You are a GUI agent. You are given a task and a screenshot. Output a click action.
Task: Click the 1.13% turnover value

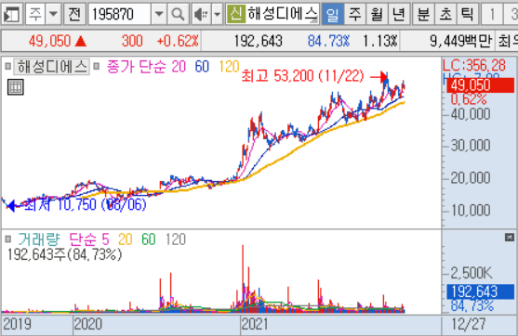click(x=380, y=42)
